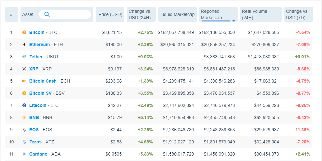Click the Tezos blue logo icon
322x161 pixels.
24,142
